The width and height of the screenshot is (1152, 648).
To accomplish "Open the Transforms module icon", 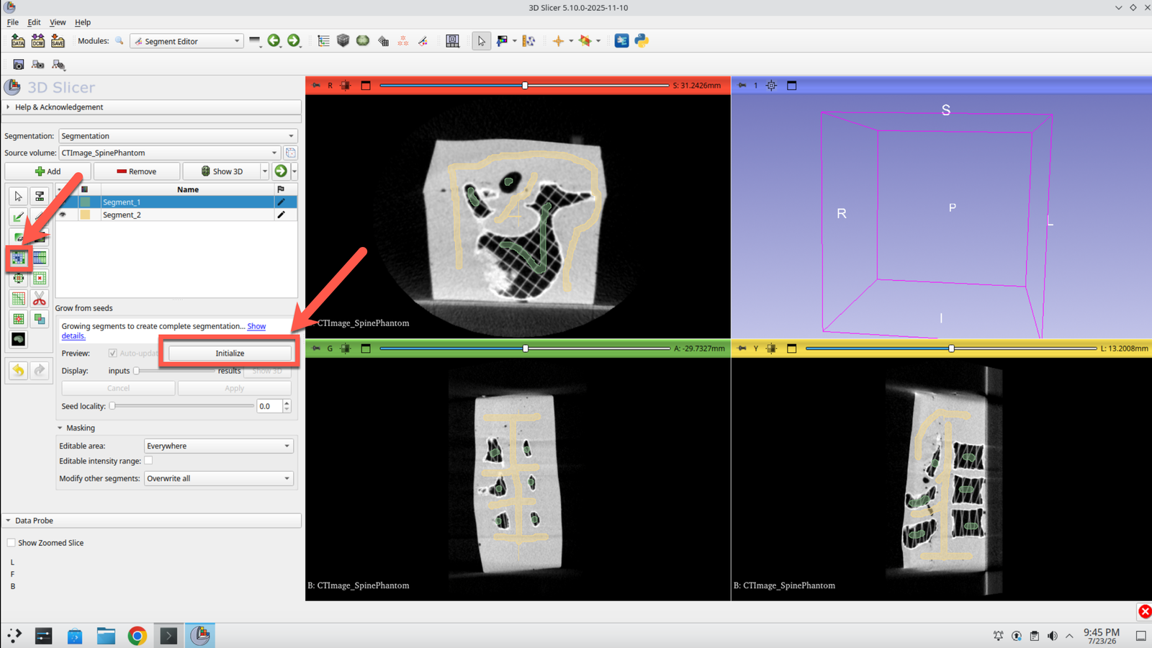I will (x=383, y=41).
